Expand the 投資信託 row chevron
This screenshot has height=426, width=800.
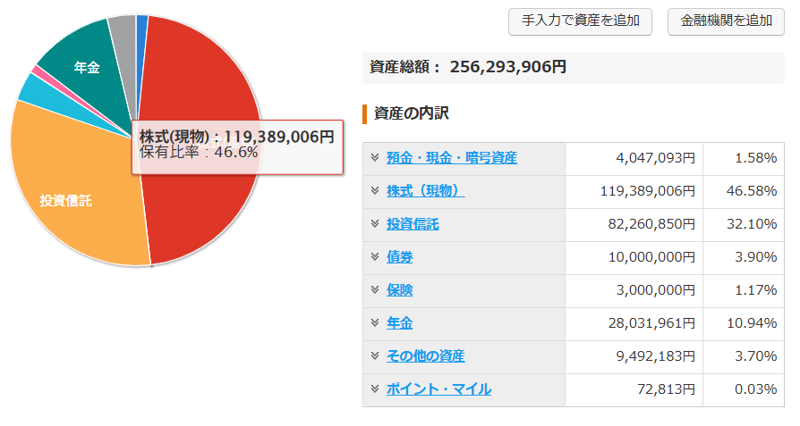[x=375, y=224]
